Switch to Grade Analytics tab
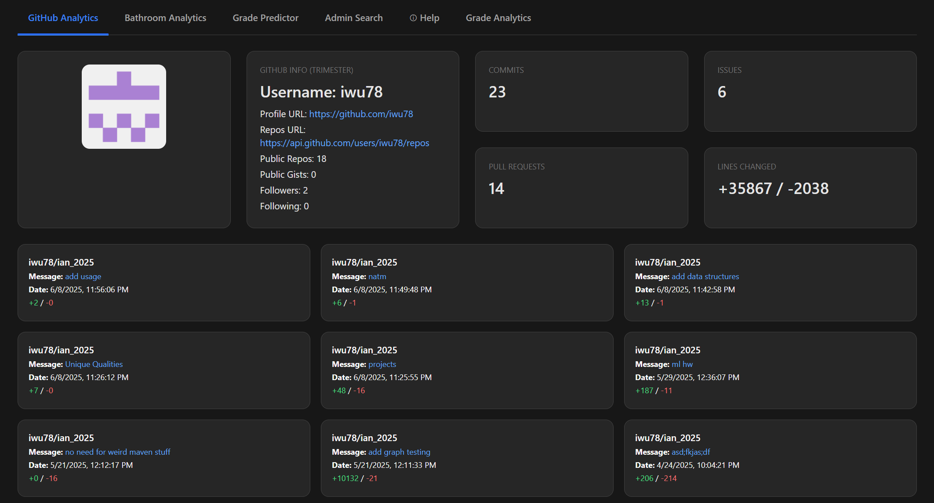The height and width of the screenshot is (503, 934). coord(498,18)
